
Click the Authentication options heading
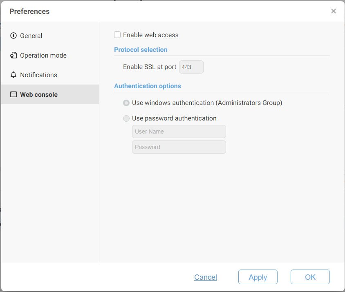[x=148, y=86]
